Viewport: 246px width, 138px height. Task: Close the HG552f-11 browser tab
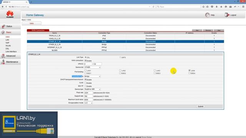[x=27, y=2]
